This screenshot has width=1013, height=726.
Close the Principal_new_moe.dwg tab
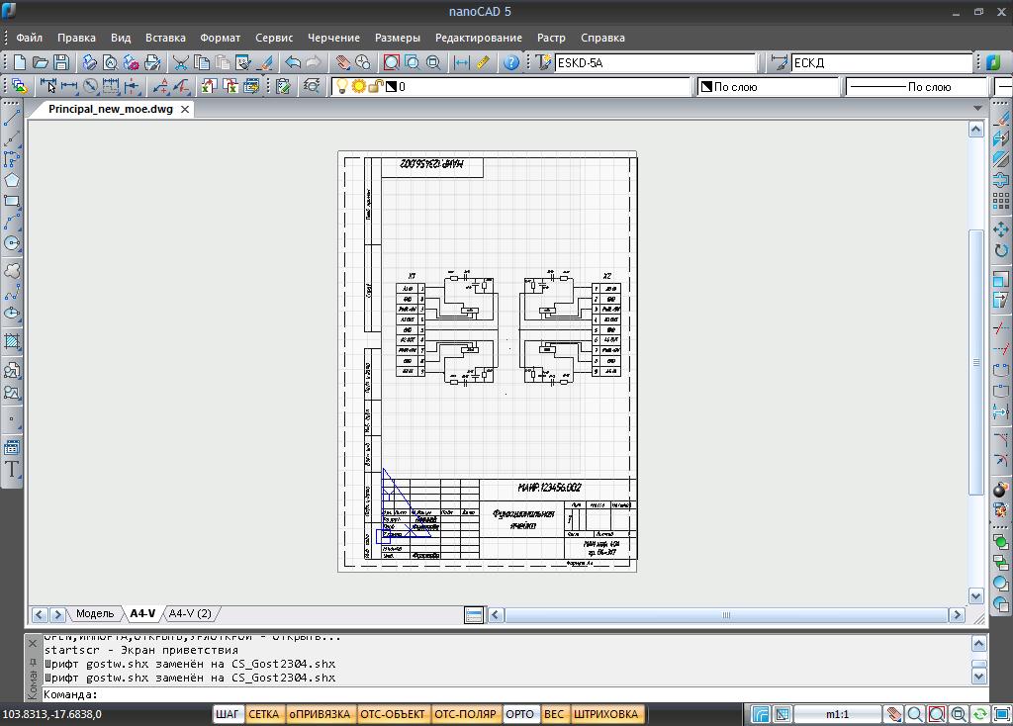pyautogui.click(x=185, y=109)
